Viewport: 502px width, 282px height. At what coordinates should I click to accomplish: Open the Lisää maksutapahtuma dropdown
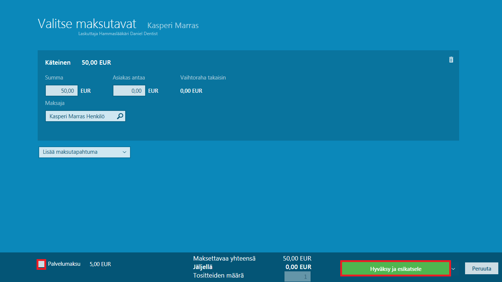84,152
